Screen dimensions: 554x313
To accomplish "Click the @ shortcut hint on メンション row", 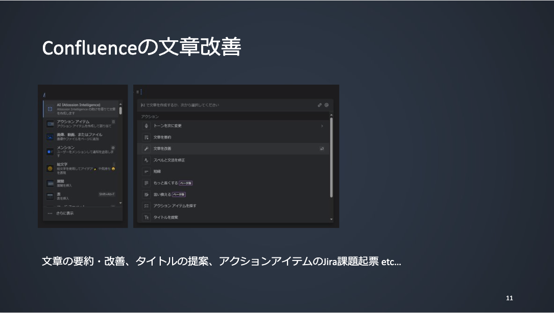I will (x=113, y=148).
